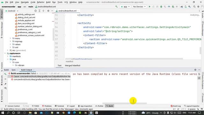Open File Explorer from taskbar

pos(30,113)
